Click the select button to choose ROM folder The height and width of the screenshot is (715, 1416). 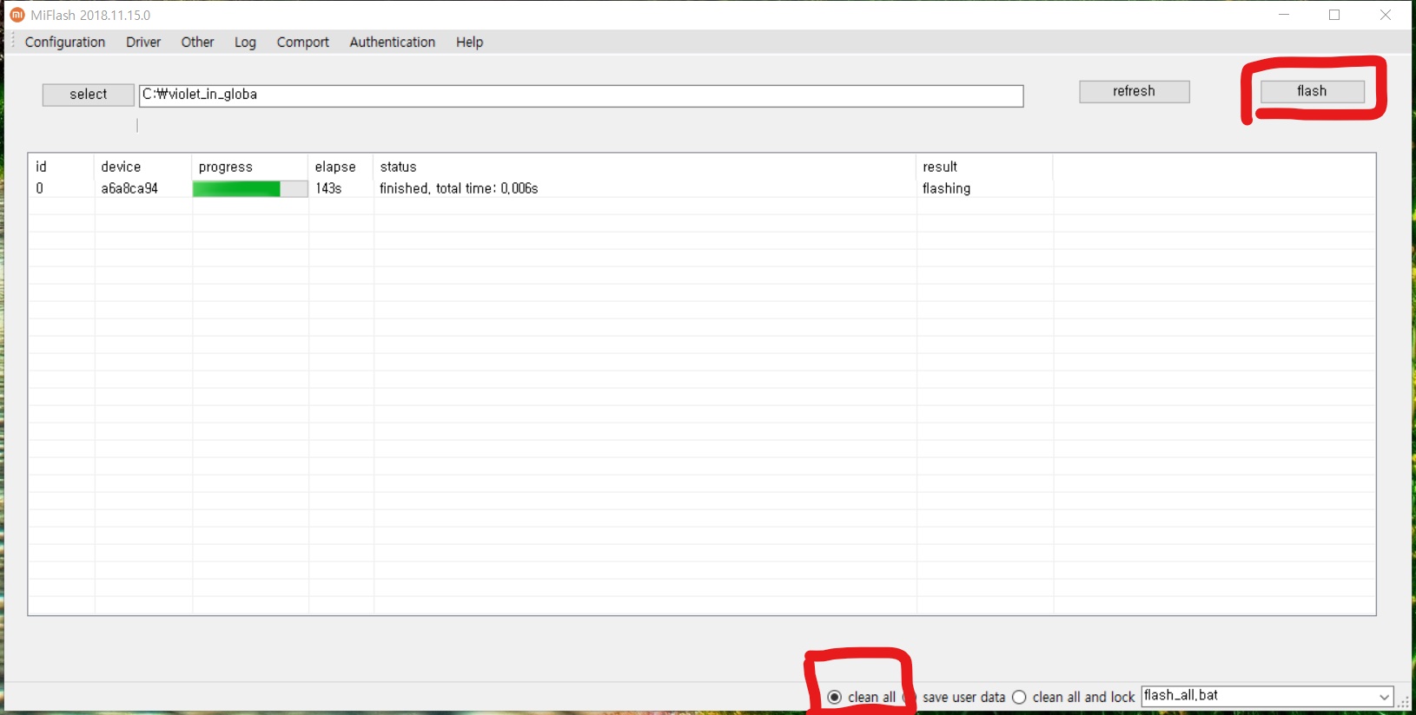coord(89,95)
